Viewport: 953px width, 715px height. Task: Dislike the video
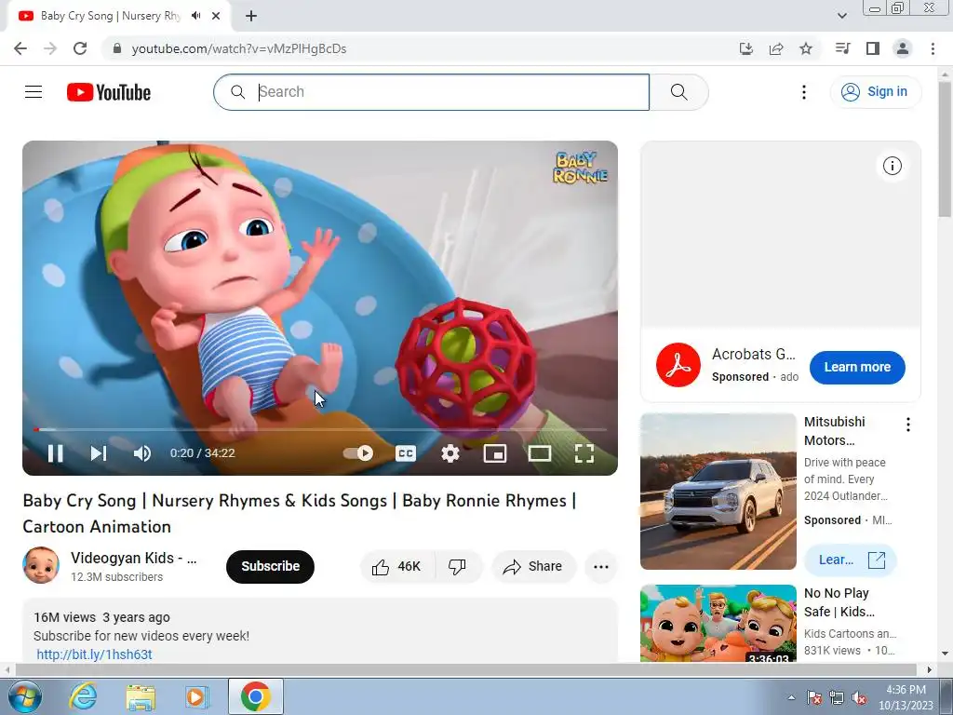pos(458,567)
